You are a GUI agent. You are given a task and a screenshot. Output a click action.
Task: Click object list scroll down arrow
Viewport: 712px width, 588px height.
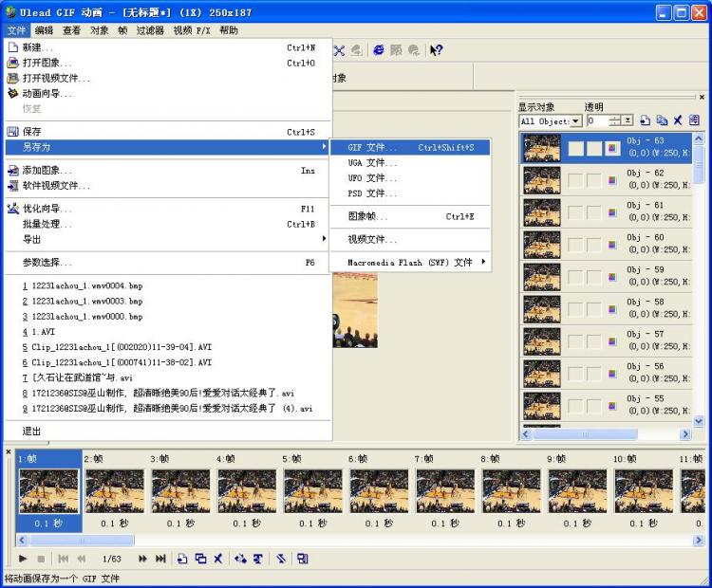[699, 421]
